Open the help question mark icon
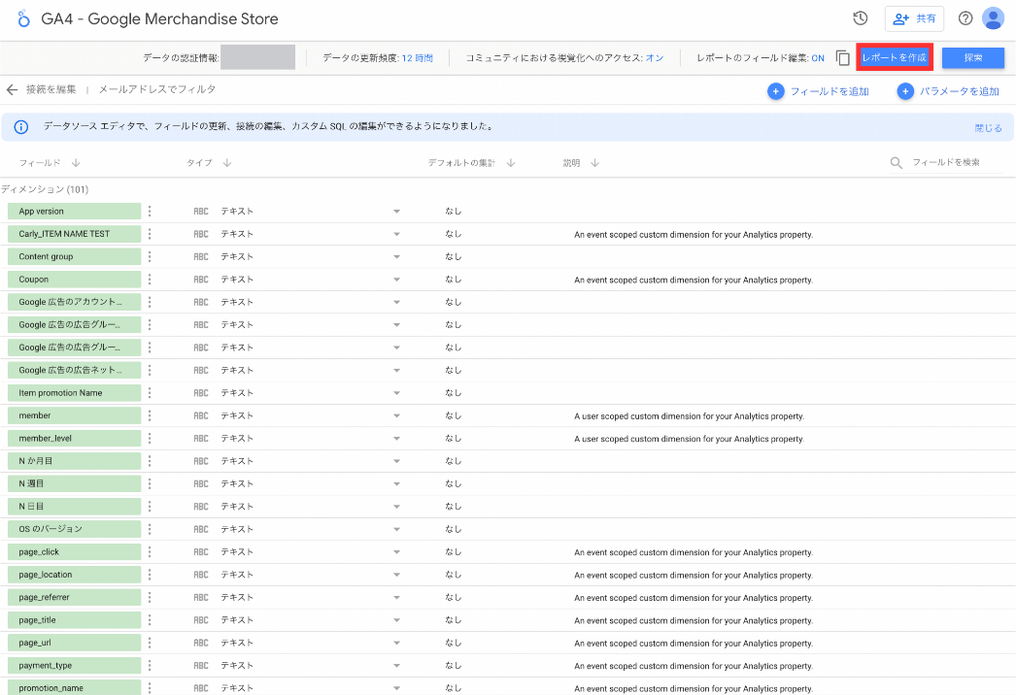This screenshot has height=695, width=1016. click(x=965, y=18)
